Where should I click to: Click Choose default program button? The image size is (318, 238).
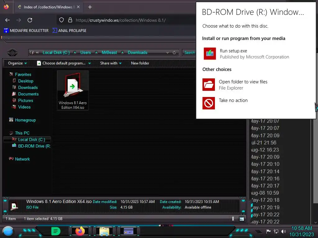coord(61,63)
